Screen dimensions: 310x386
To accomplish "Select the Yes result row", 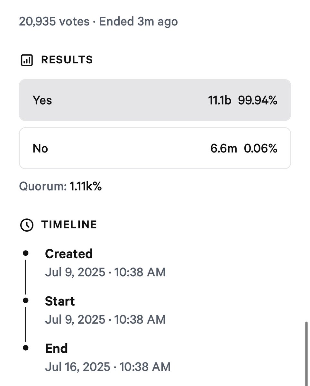I will pos(155,100).
